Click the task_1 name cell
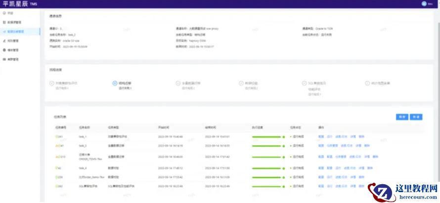The width and height of the screenshot is (440, 203). (83, 137)
